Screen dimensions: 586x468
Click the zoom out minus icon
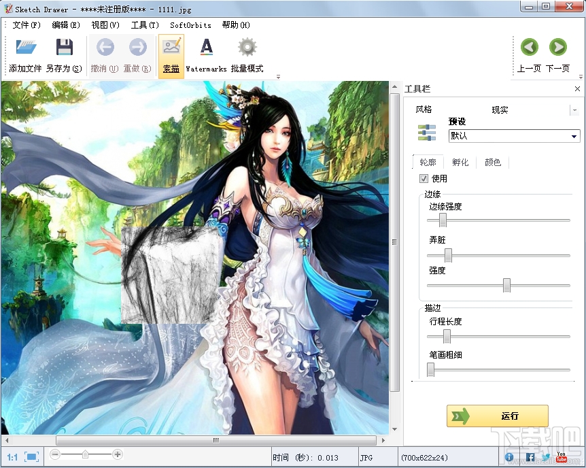55,454
